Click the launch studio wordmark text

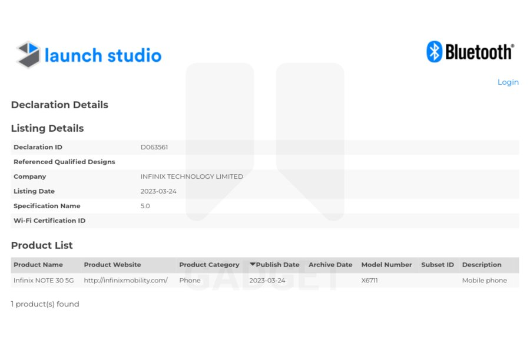coord(103,55)
